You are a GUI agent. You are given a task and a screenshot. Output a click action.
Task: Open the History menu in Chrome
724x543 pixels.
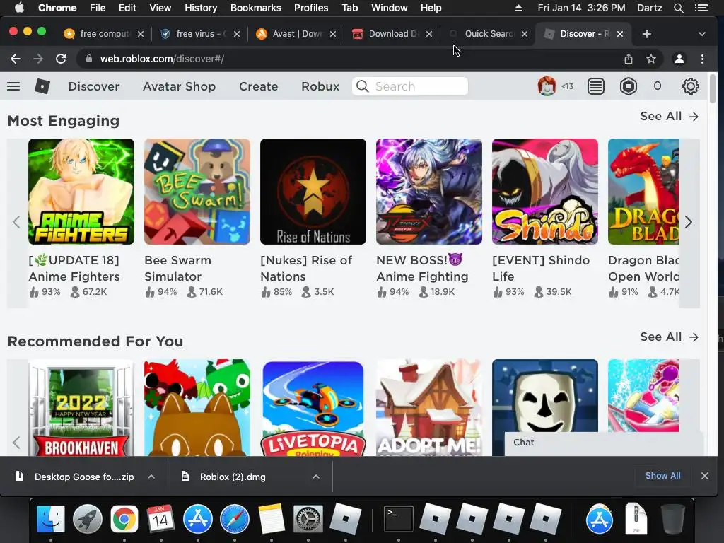[x=201, y=8]
